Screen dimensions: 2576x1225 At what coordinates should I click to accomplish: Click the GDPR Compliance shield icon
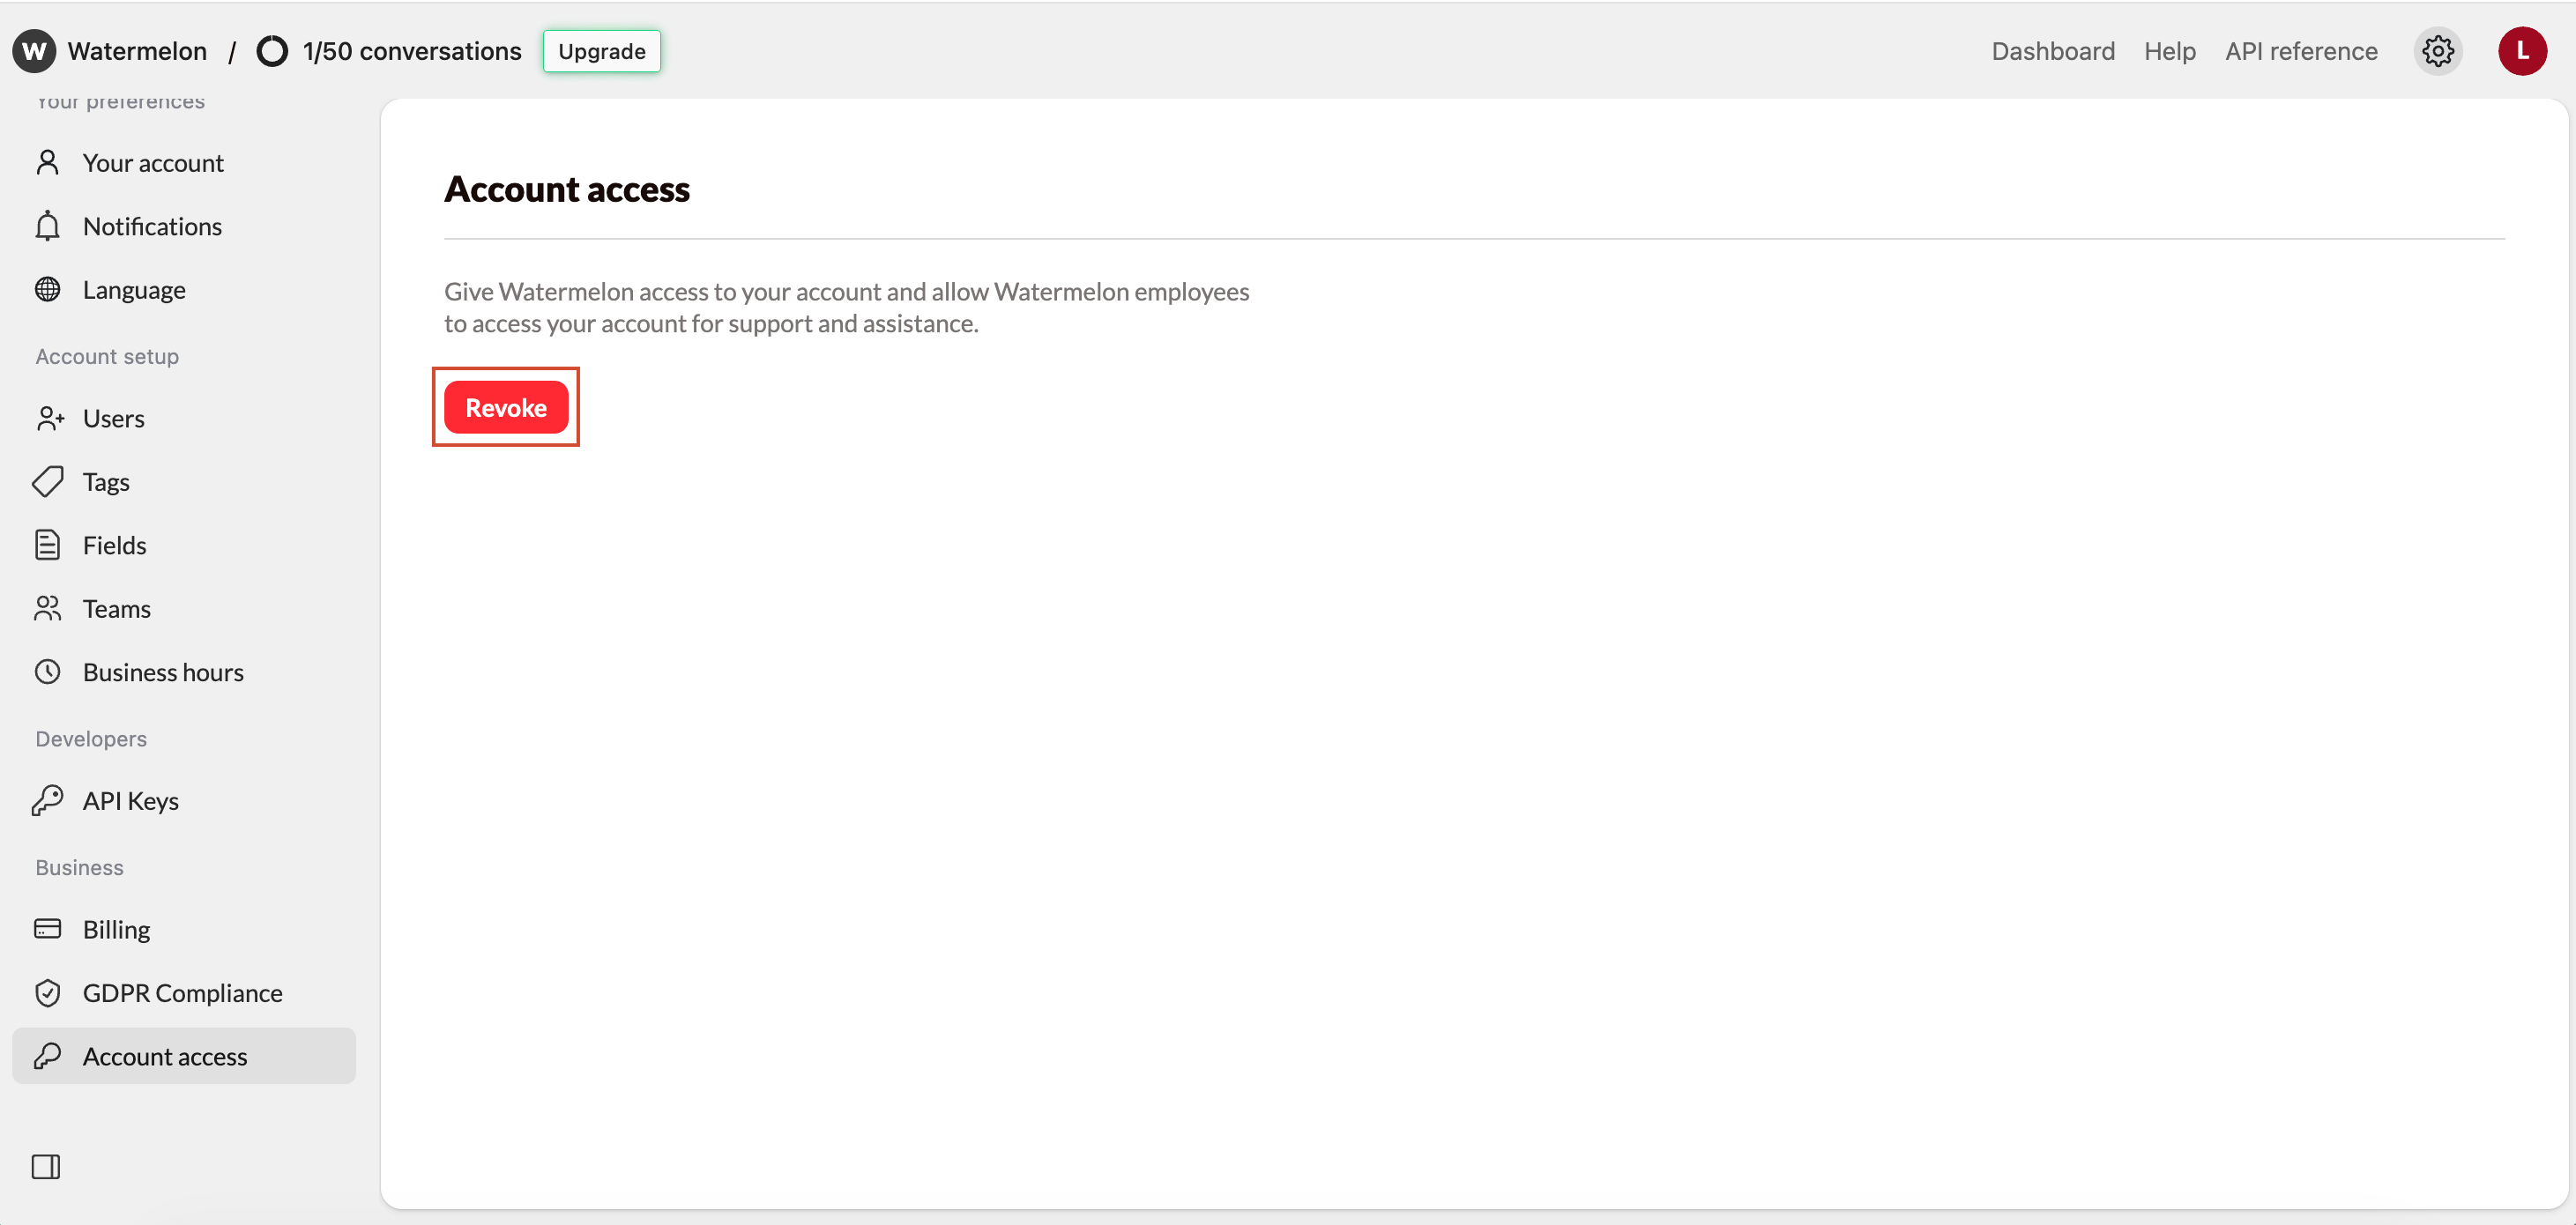48,993
